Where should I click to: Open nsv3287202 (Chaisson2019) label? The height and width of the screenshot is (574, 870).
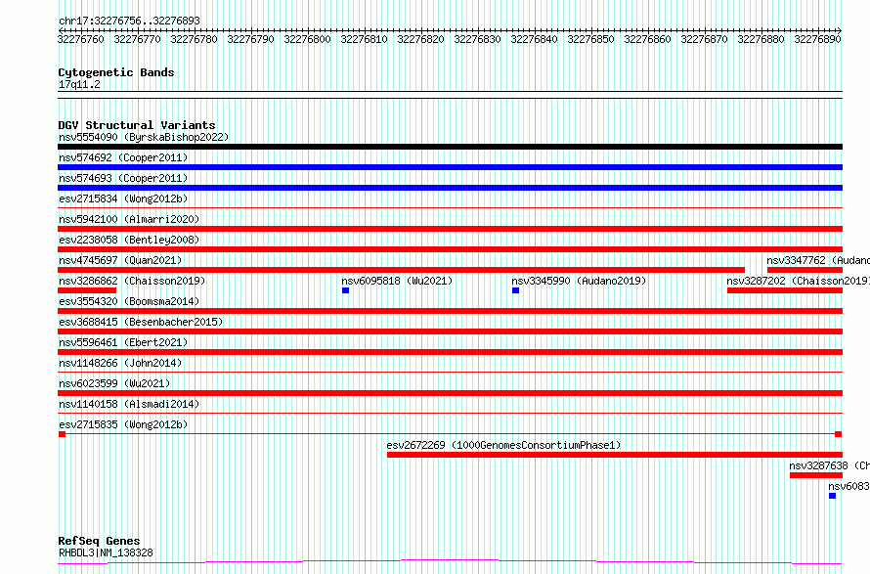(x=799, y=281)
